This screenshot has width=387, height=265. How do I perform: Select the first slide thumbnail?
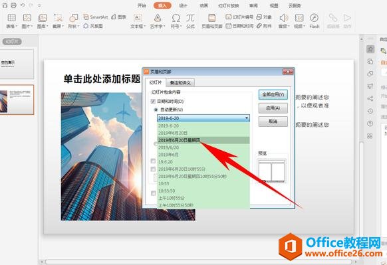(x=17, y=64)
